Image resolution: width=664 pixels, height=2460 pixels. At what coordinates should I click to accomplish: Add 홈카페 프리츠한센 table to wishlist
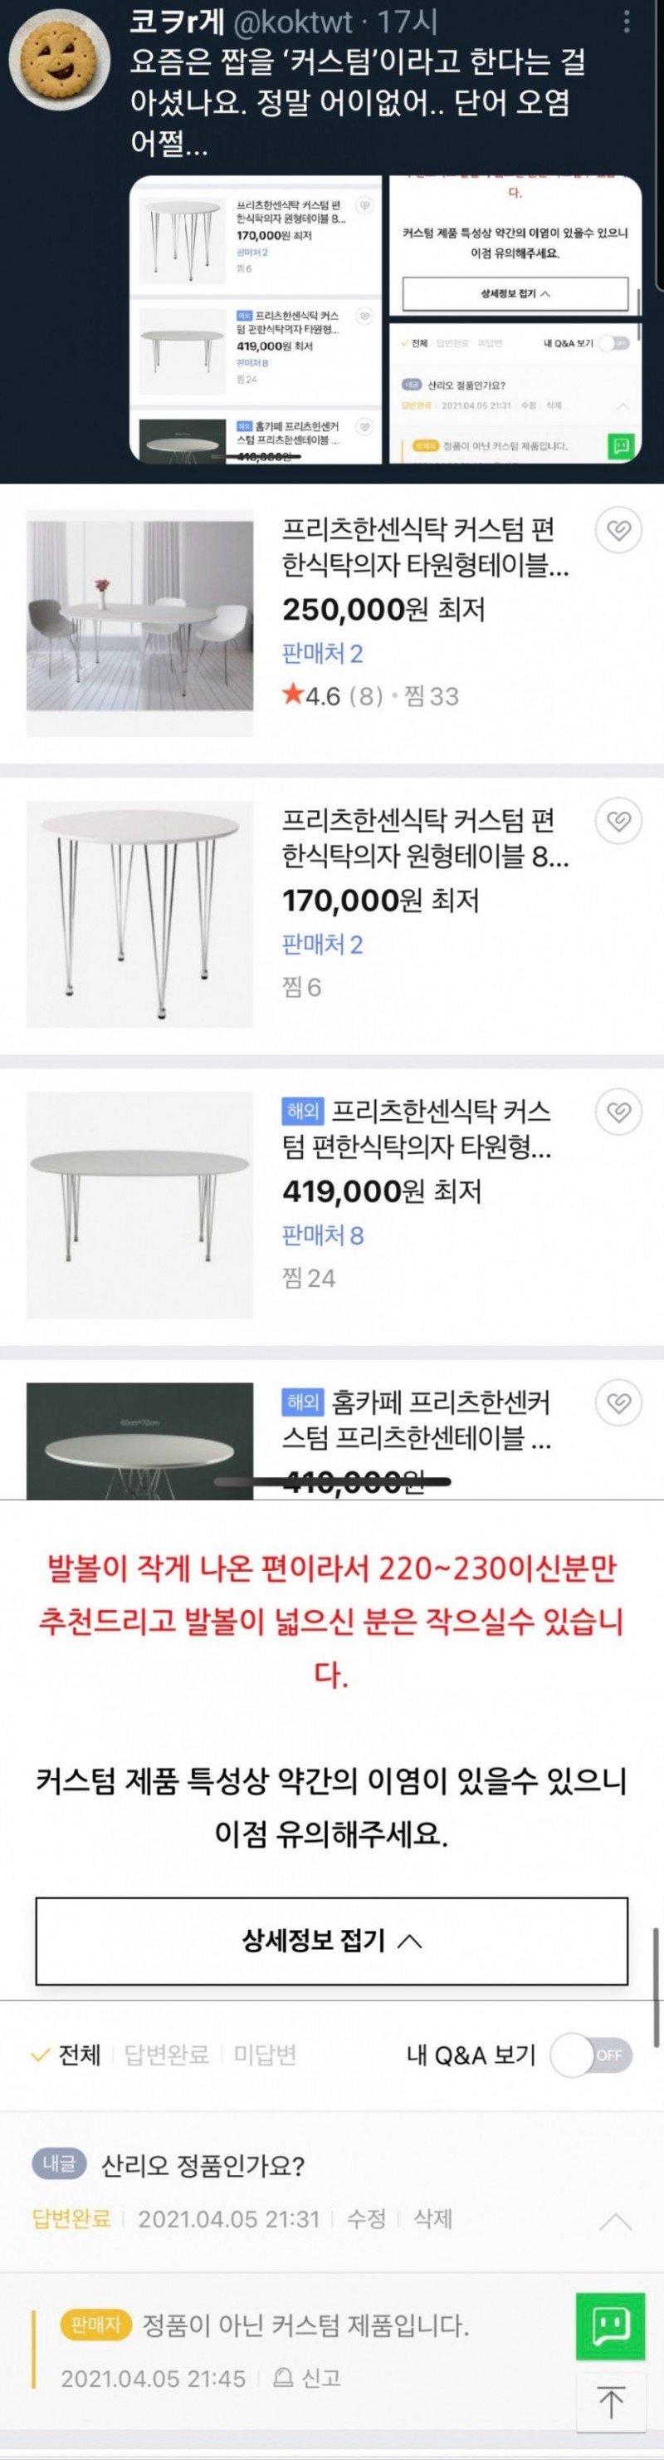(x=619, y=1403)
